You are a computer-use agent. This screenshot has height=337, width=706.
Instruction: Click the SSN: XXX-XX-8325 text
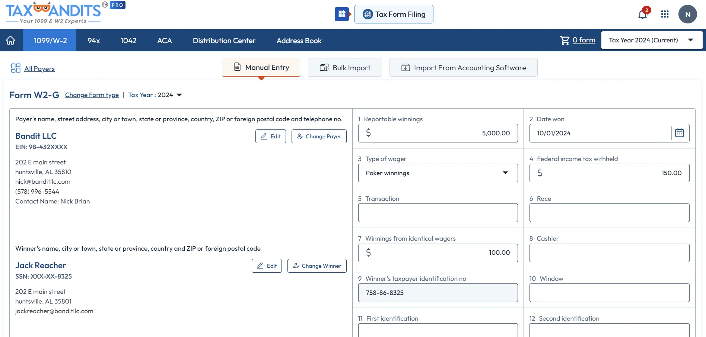pos(44,276)
